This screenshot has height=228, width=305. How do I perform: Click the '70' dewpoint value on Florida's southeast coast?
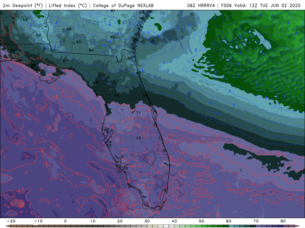click(x=169, y=165)
